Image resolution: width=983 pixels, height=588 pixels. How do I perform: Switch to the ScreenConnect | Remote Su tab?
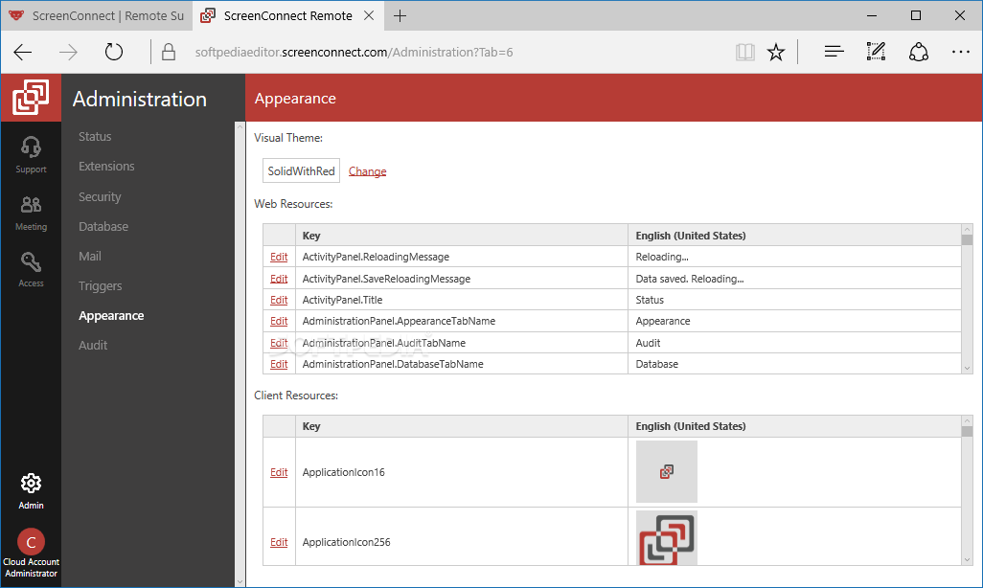coord(97,15)
